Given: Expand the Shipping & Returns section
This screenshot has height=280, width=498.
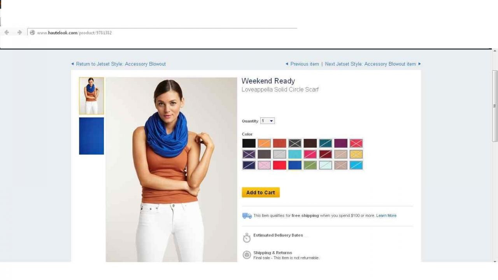Looking at the screenshot, I should [x=272, y=253].
